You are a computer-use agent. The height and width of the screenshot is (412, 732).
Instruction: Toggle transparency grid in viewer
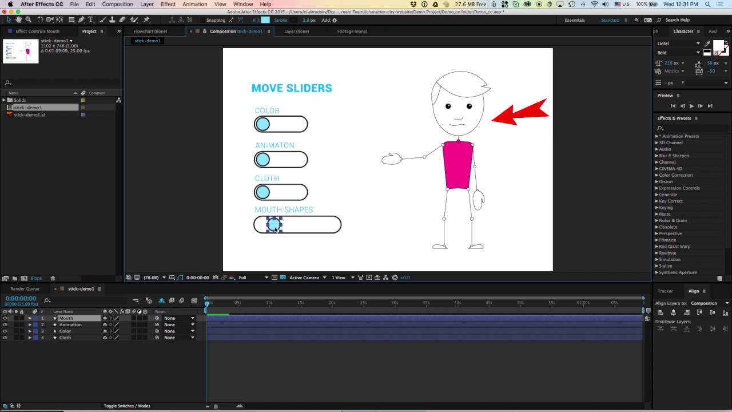(x=283, y=278)
